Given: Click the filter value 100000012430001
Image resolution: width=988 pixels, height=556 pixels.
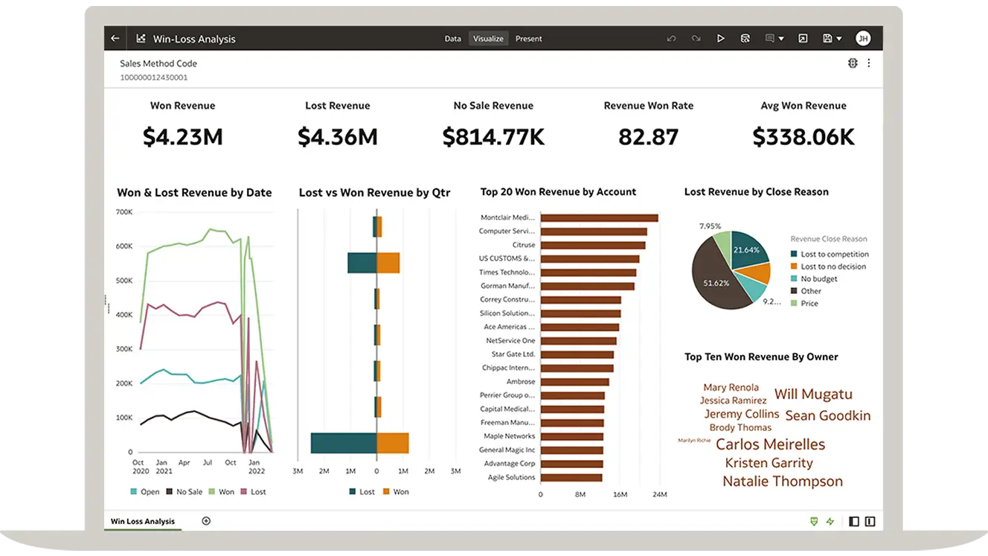Looking at the screenshot, I should [x=154, y=77].
